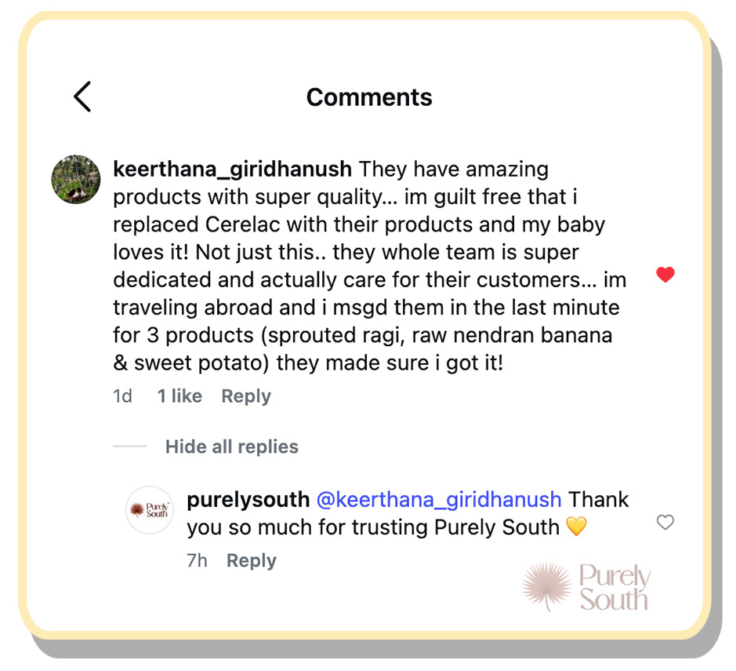Viewport: 736px width, 671px height.
Task: Like the purelysouth reply with the heart
Action: click(x=665, y=523)
